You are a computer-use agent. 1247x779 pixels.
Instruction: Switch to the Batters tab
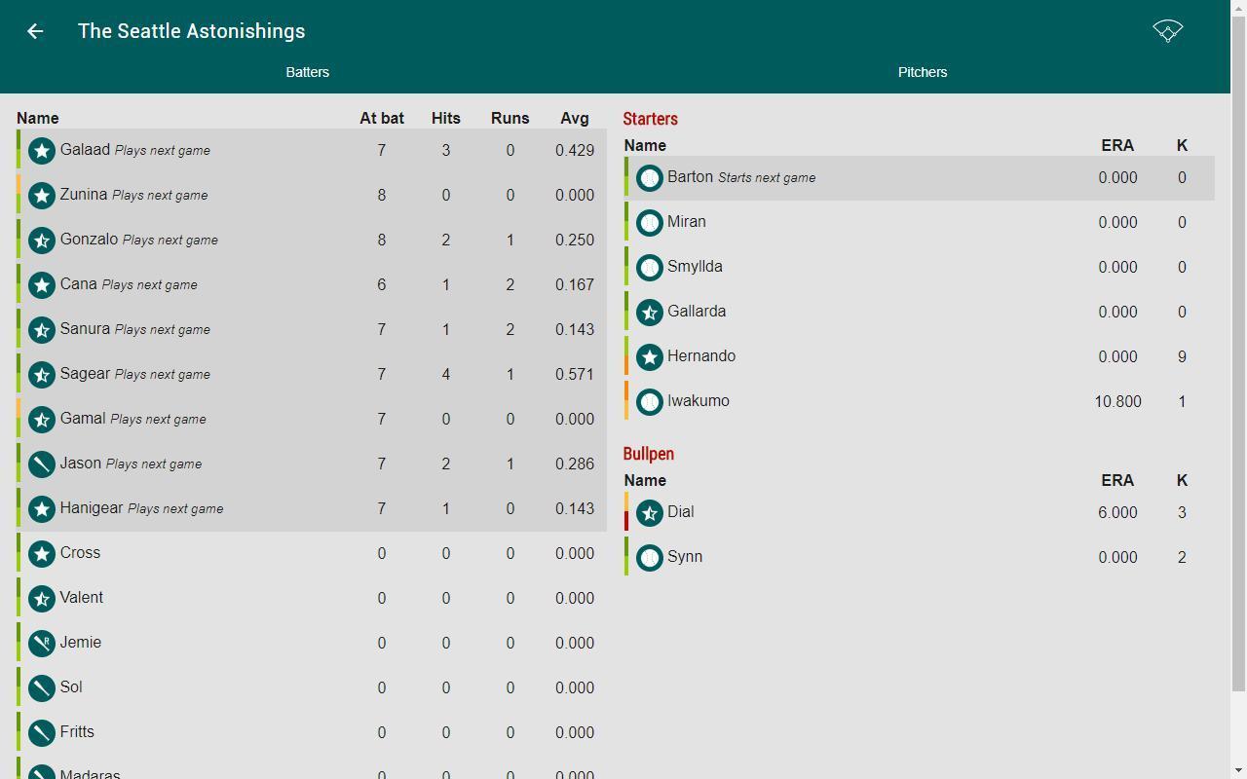[x=308, y=72]
